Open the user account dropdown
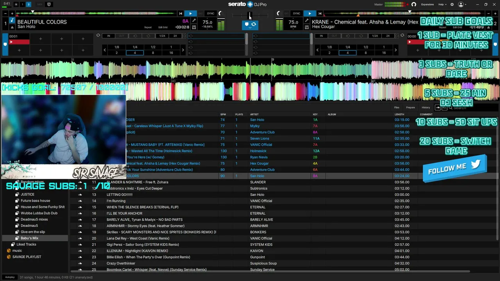 [x=462, y=4]
